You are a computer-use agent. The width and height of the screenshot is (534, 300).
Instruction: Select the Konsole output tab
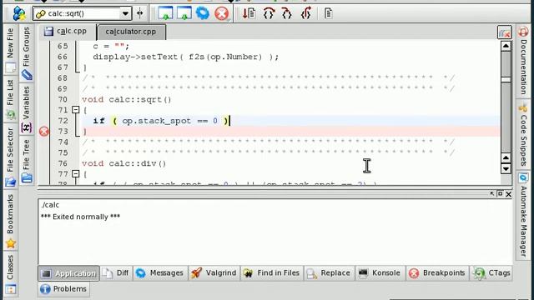[x=380, y=272]
